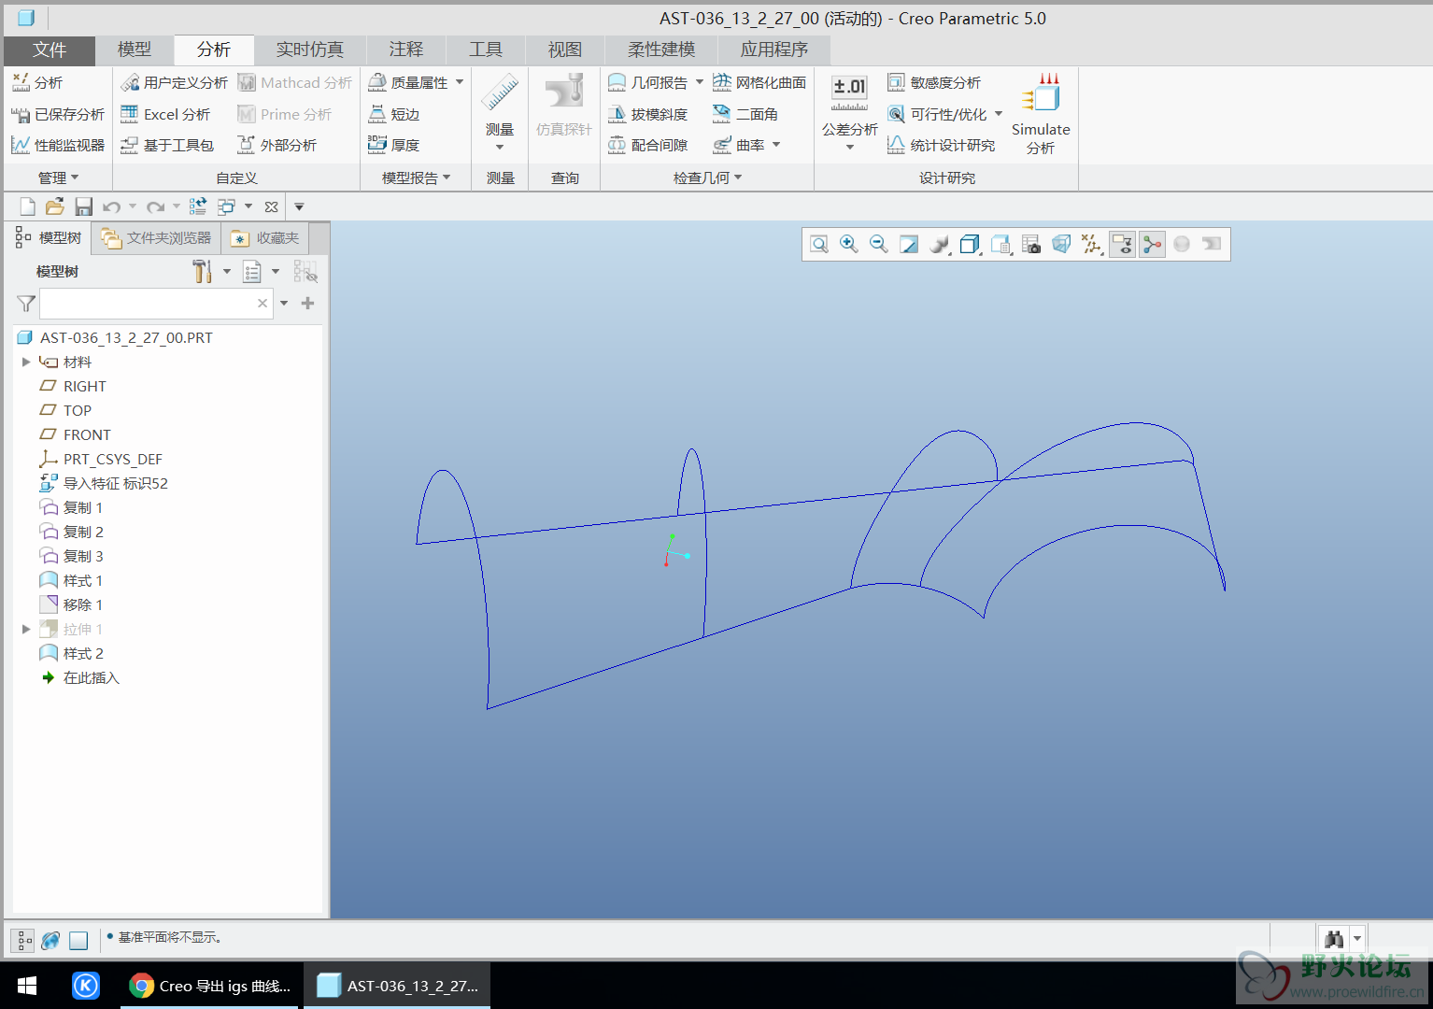Click the Save floppy disk icon
Image resolution: width=1433 pixels, height=1009 pixels.
[83, 206]
